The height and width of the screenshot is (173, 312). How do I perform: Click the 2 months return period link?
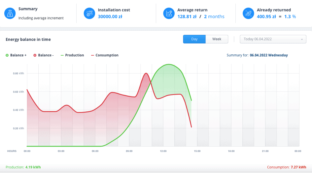[x=214, y=16]
